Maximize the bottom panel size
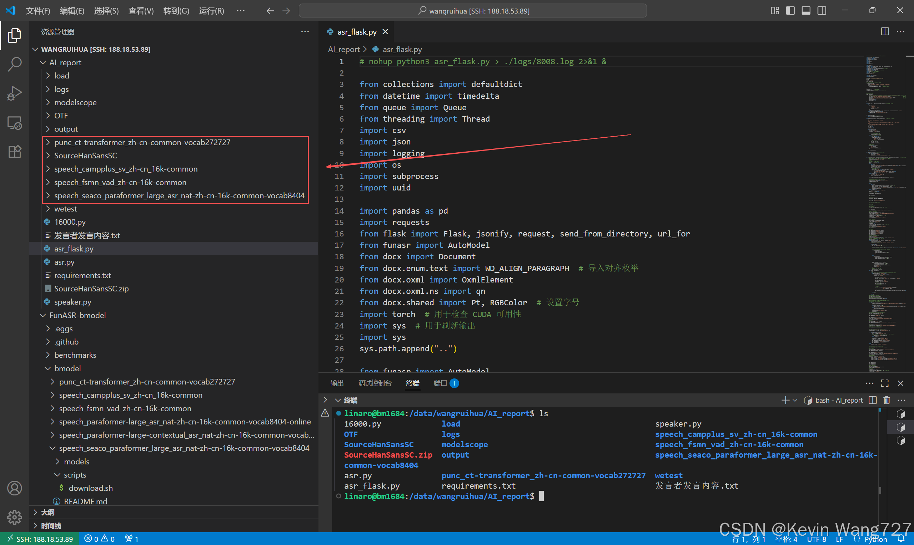The height and width of the screenshot is (545, 914). click(885, 383)
